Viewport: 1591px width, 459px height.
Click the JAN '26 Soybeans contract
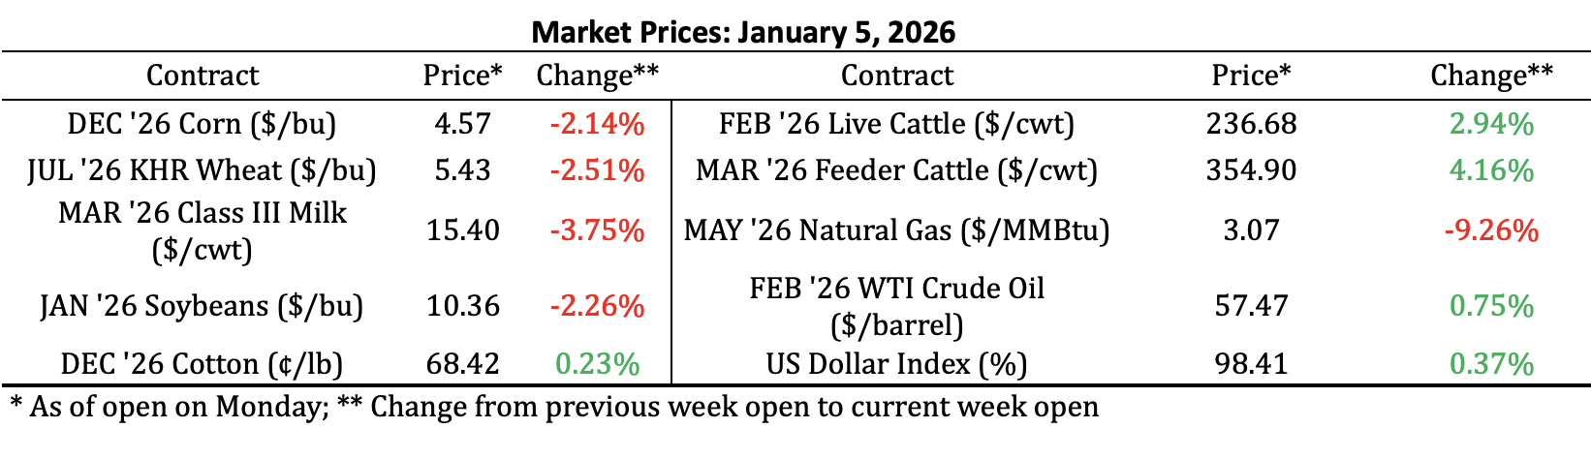tap(203, 306)
